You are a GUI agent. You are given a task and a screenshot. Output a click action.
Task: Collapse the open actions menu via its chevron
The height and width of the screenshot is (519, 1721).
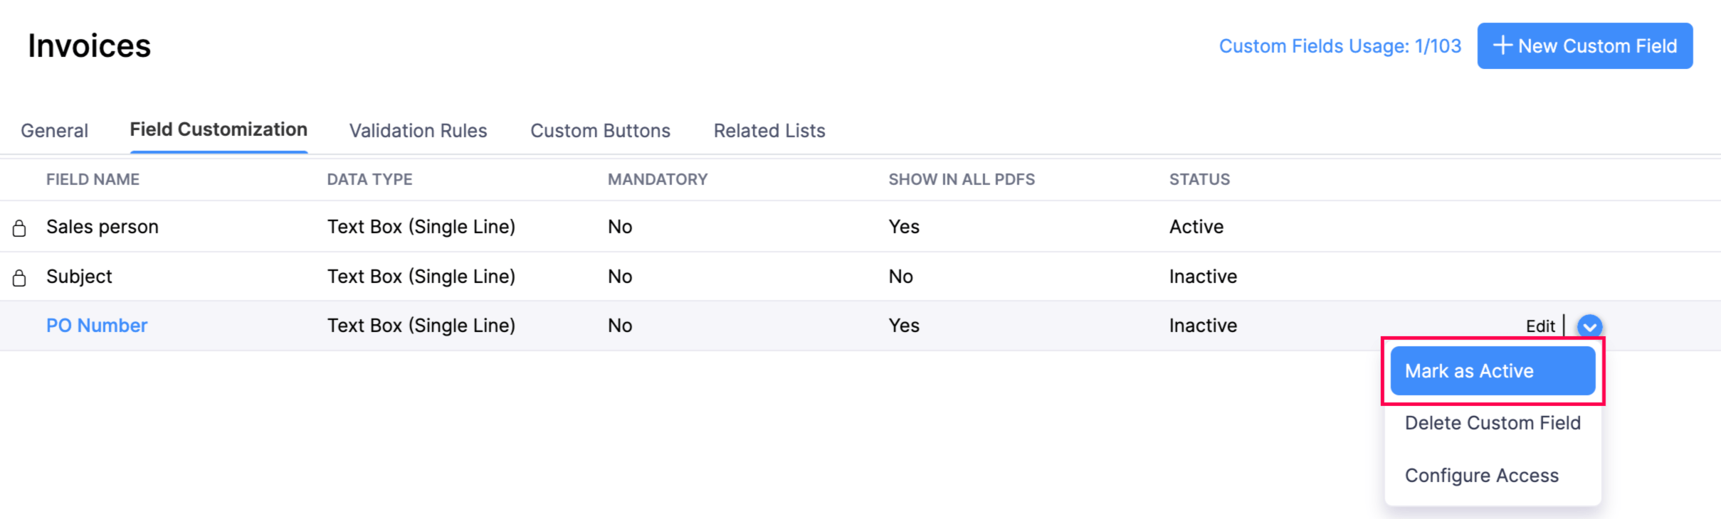pyautogui.click(x=1589, y=326)
